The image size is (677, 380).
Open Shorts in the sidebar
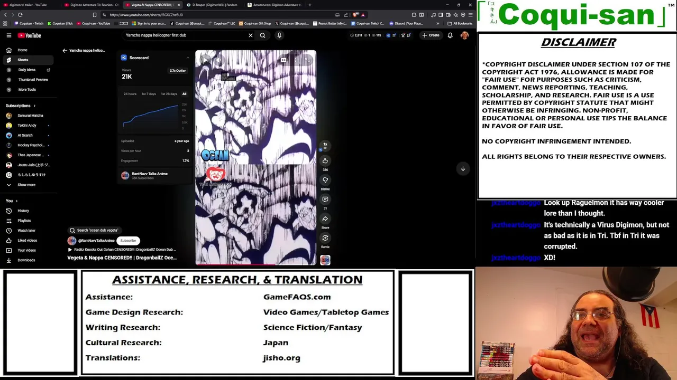tap(29, 60)
